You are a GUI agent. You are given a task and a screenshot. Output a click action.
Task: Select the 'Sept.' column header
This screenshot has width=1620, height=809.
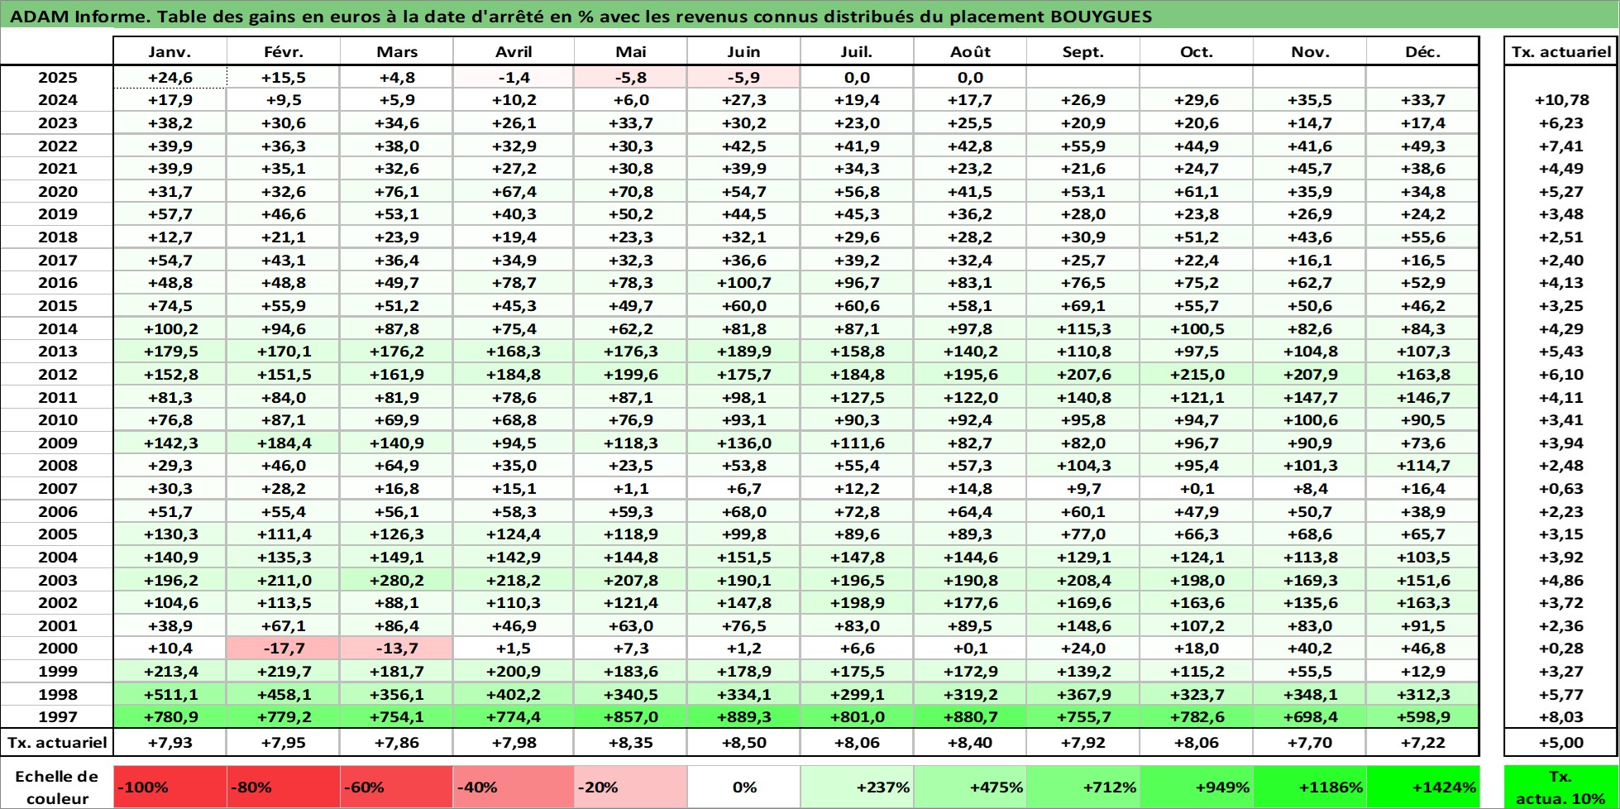(1084, 51)
